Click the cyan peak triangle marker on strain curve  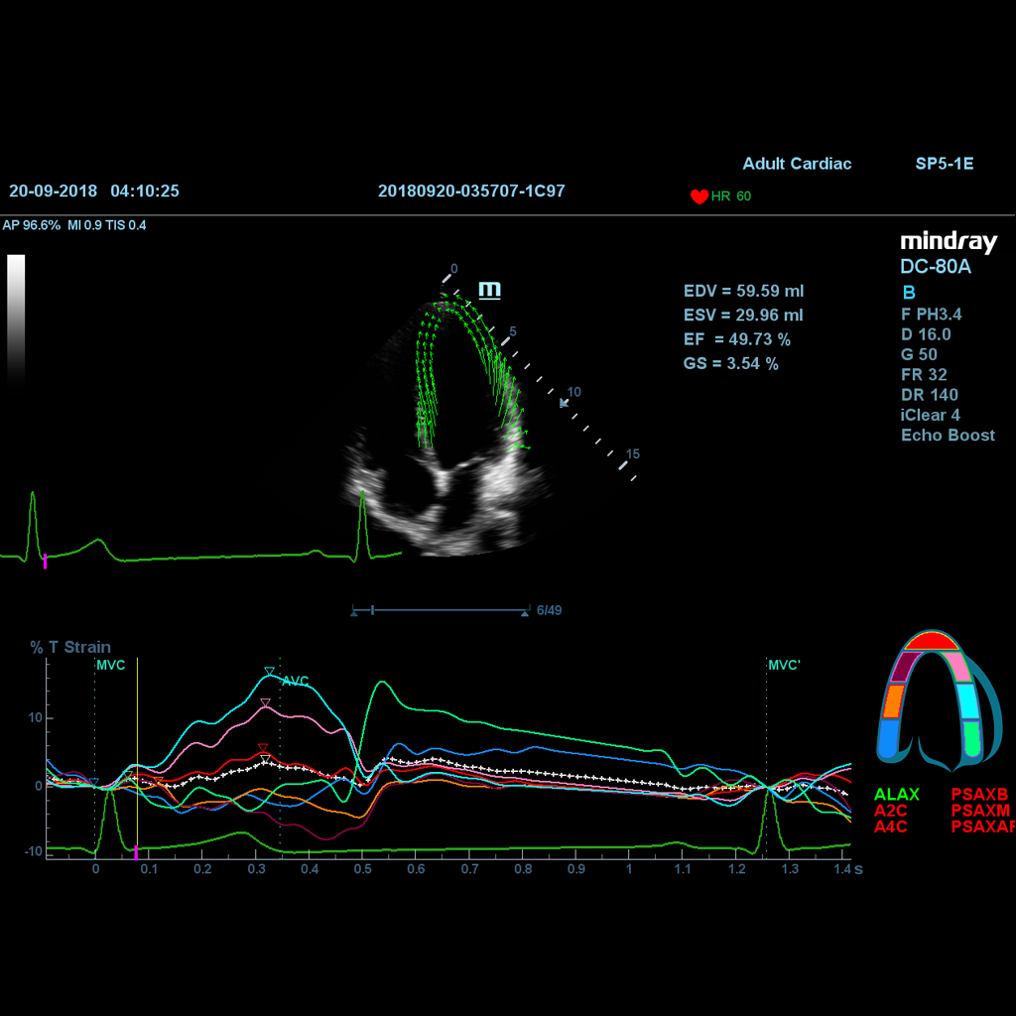click(269, 672)
